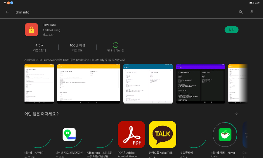Open the age 3+ rating badge

[115, 45]
